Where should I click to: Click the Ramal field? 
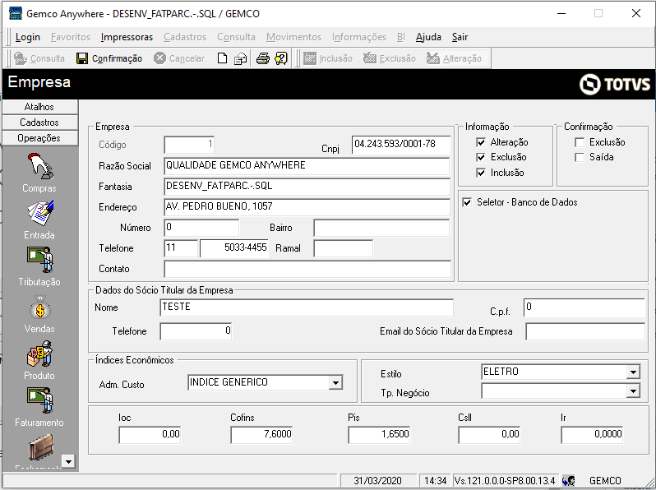(x=343, y=248)
